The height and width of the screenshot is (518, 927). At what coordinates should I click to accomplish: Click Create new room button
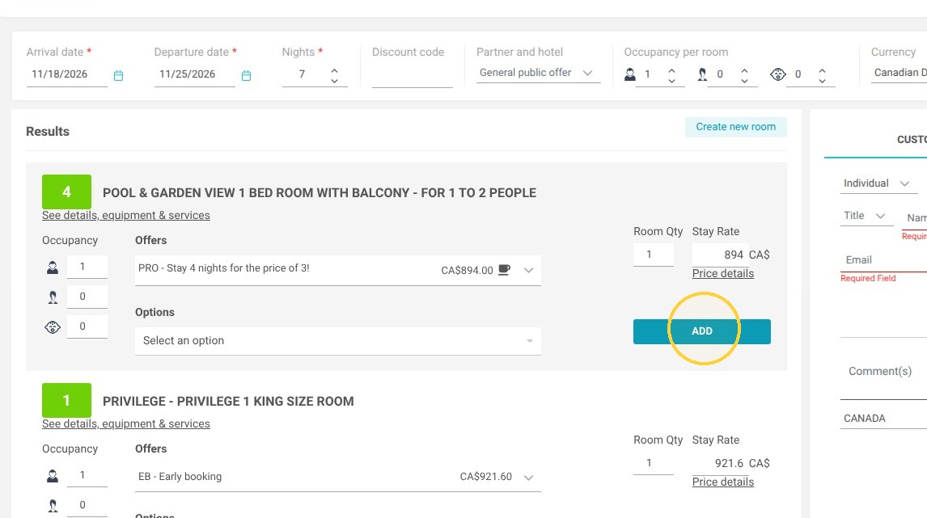coord(735,127)
